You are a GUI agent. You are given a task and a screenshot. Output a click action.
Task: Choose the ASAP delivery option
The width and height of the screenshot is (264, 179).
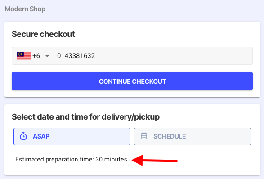[72, 136]
